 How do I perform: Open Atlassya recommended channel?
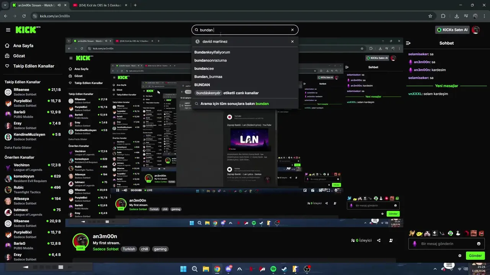33,201
